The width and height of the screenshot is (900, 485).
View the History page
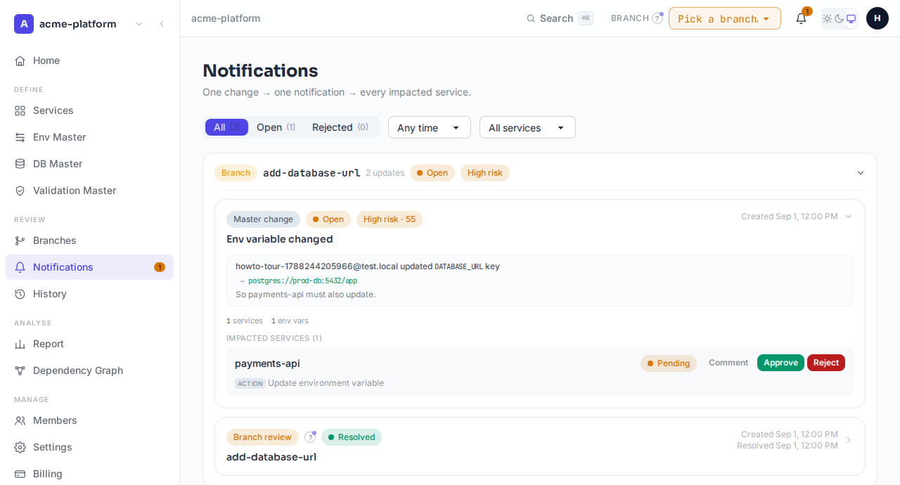[89, 294]
